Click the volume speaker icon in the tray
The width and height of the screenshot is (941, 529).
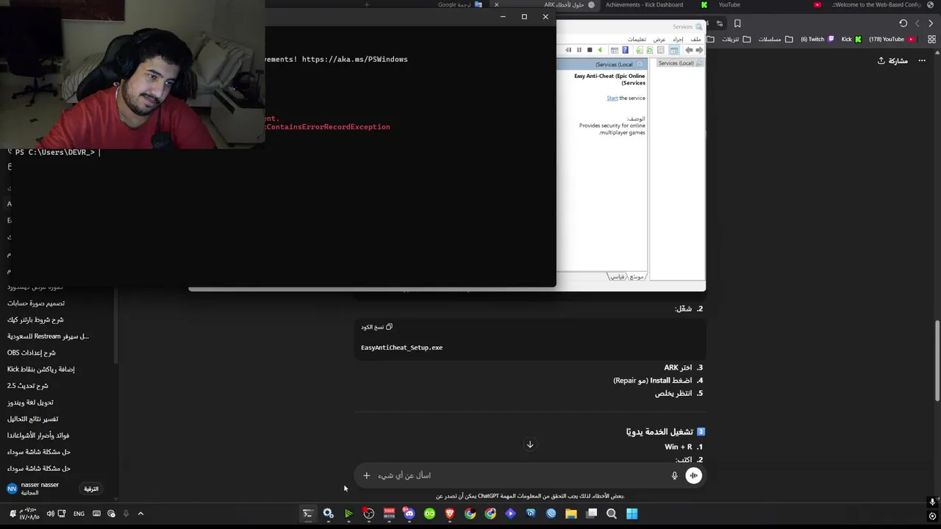(50, 514)
